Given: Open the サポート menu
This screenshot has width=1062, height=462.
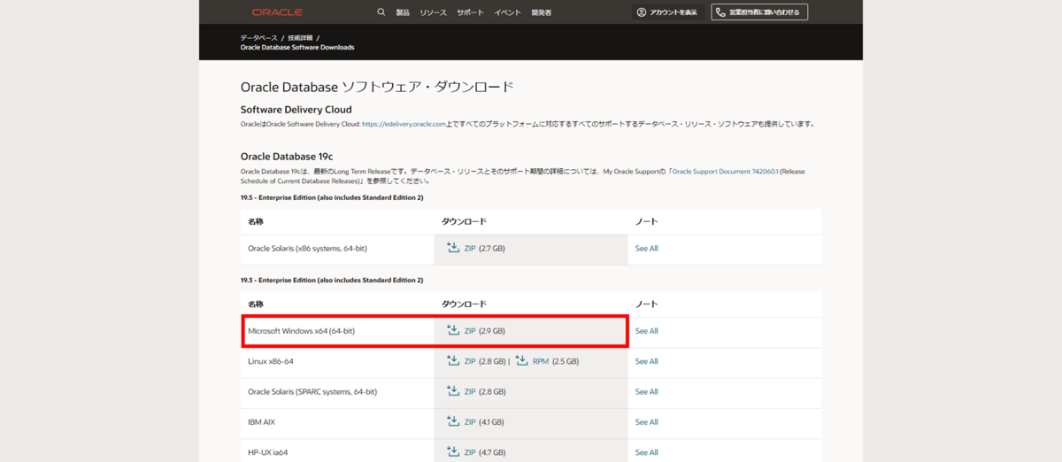Looking at the screenshot, I should [471, 12].
